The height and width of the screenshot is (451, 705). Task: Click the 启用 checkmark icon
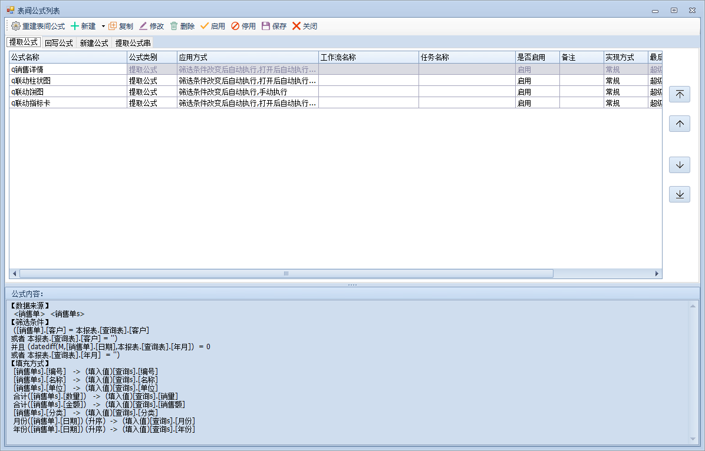(x=205, y=26)
